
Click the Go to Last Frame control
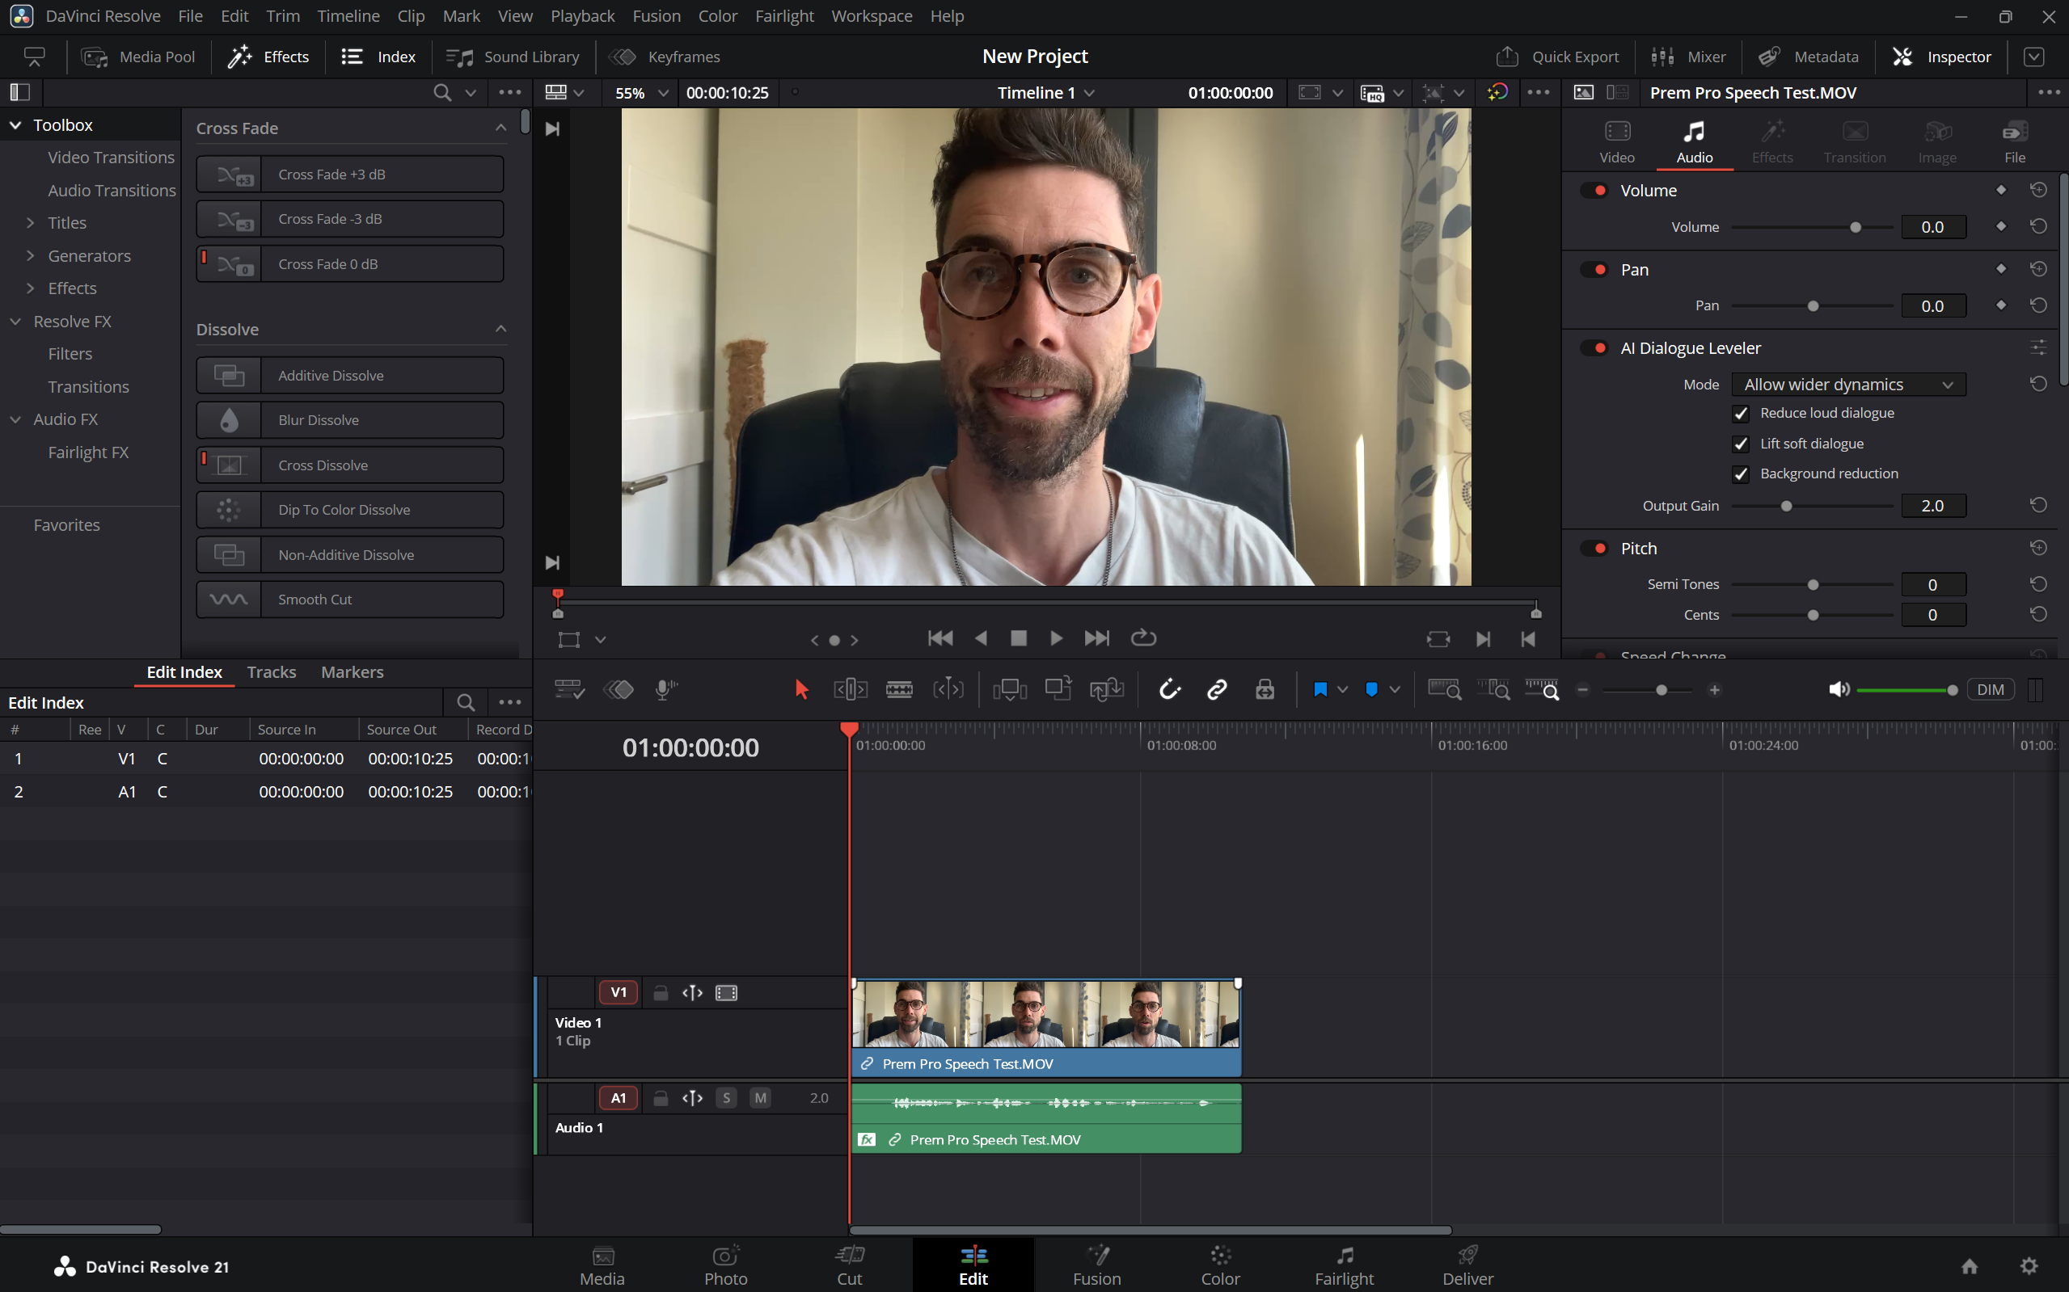(x=1096, y=638)
